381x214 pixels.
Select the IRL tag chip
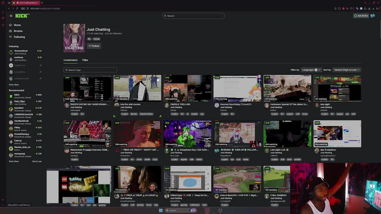point(89,39)
